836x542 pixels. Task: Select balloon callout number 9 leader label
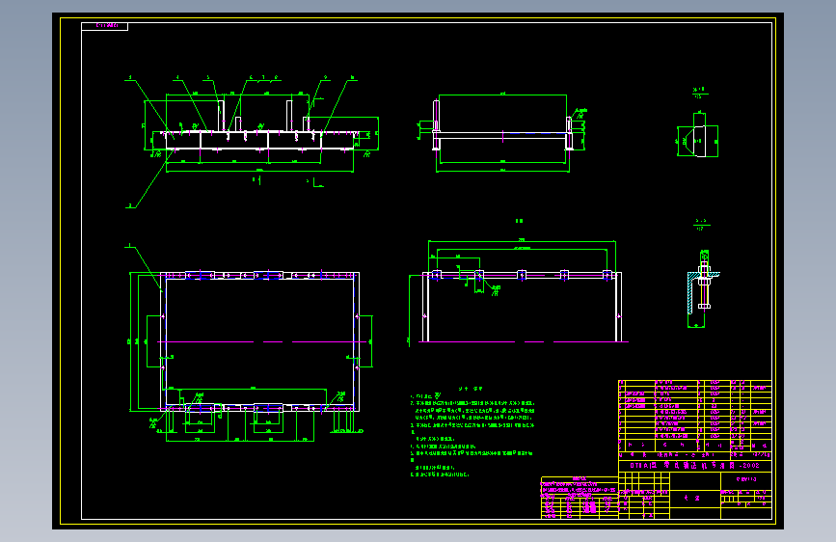tap(325, 78)
